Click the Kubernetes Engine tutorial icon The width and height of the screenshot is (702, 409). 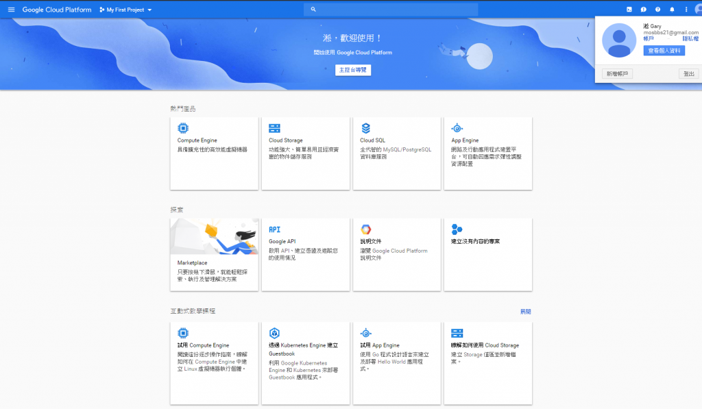(x=274, y=333)
